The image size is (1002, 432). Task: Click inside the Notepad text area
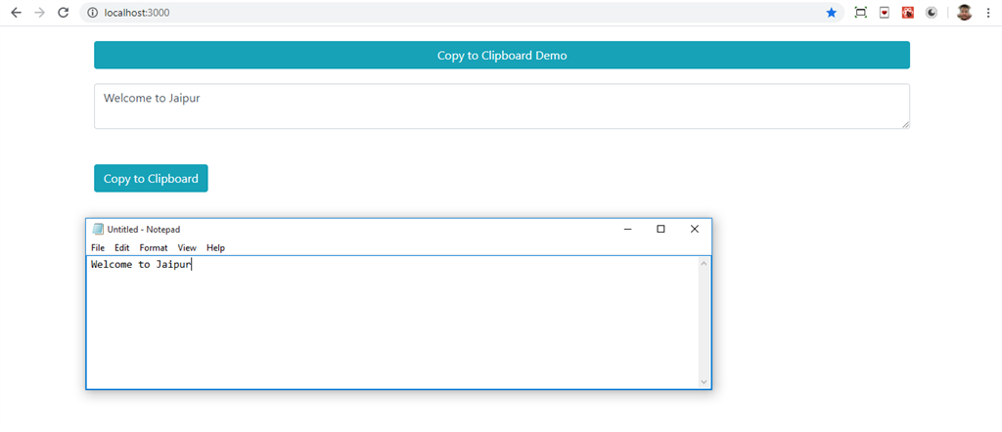point(392,323)
